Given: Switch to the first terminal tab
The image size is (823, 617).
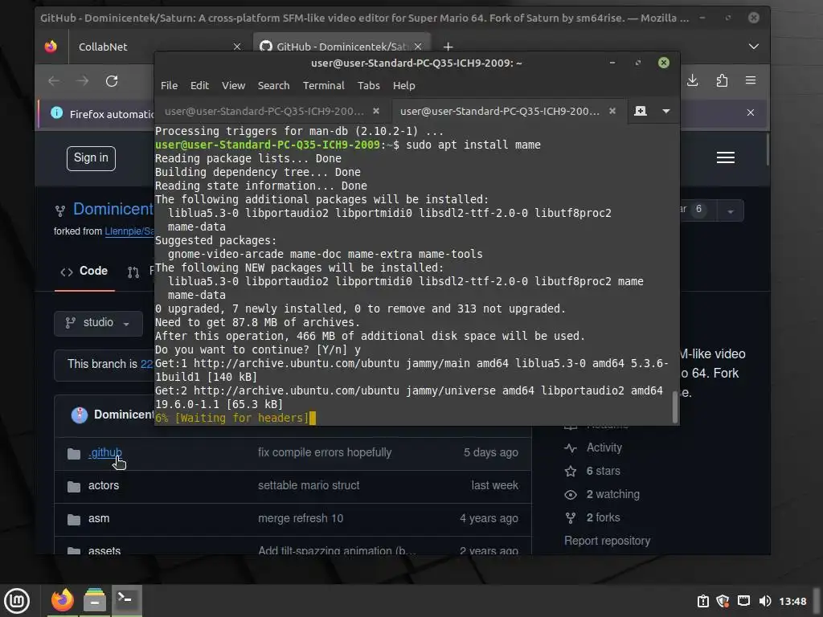Looking at the screenshot, I should tap(264, 111).
